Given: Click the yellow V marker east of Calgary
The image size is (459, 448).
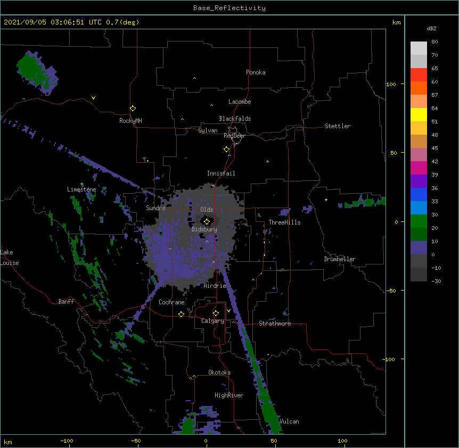Looking at the screenshot, I should click(x=228, y=311).
